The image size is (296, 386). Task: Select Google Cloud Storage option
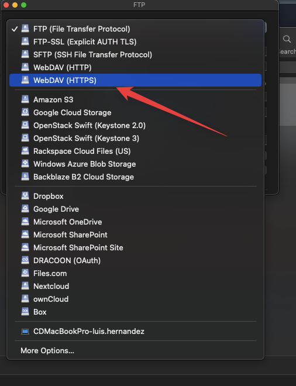(135, 112)
